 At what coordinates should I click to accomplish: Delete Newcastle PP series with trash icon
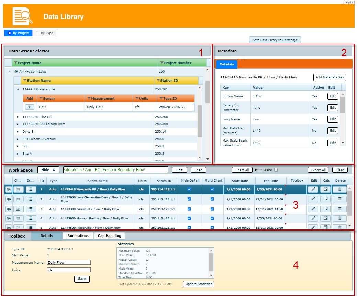[340, 189]
